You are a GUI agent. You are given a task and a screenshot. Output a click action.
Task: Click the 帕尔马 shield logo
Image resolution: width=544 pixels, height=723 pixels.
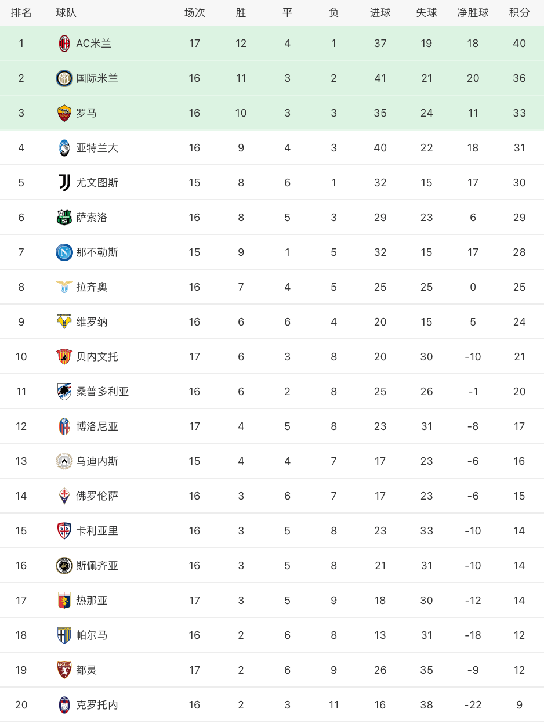tap(64, 635)
